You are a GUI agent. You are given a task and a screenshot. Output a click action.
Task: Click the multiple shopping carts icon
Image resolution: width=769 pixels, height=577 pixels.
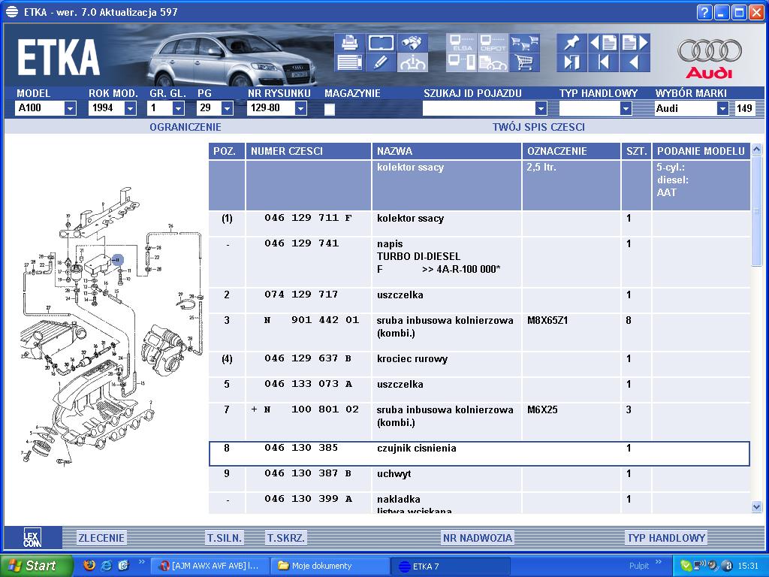tap(524, 43)
